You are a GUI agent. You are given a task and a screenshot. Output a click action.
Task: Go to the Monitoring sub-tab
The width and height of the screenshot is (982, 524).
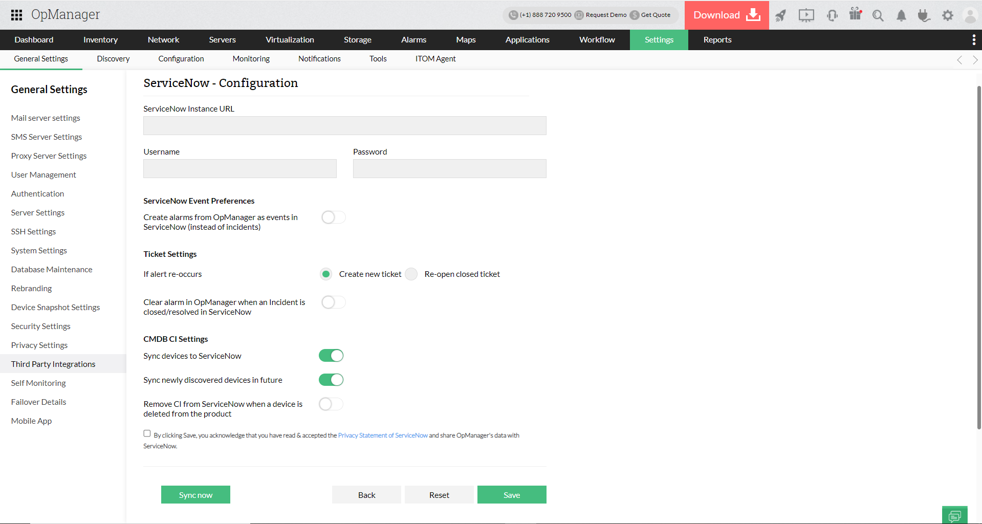coord(251,59)
